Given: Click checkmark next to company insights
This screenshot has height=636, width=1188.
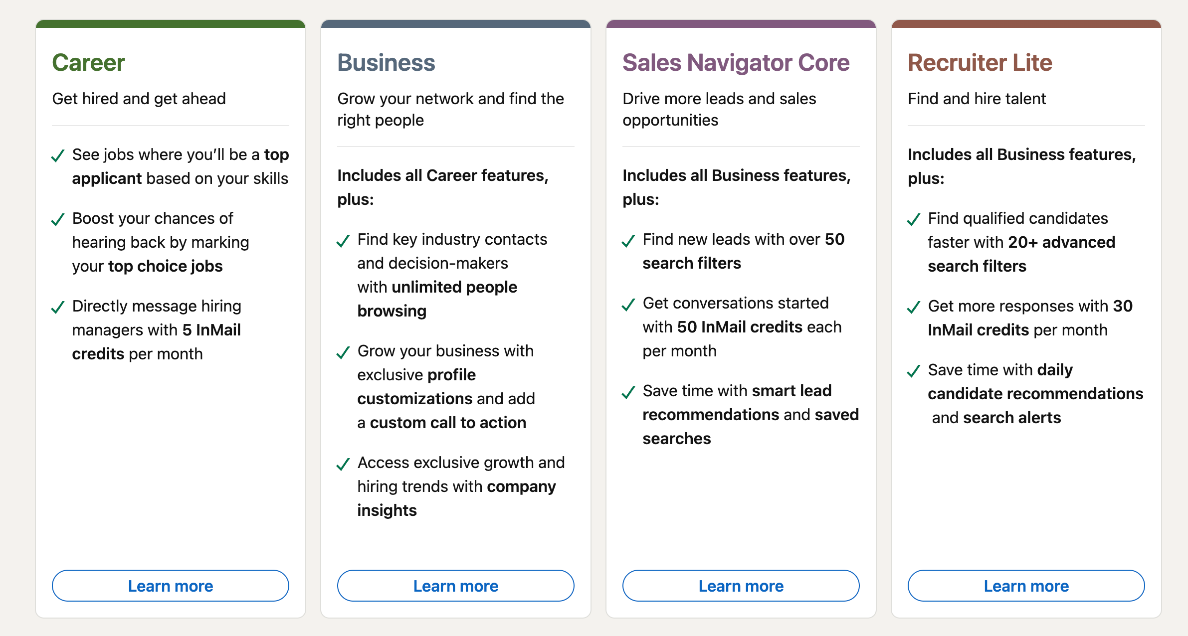Looking at the screenshot, I should point(343,464).
